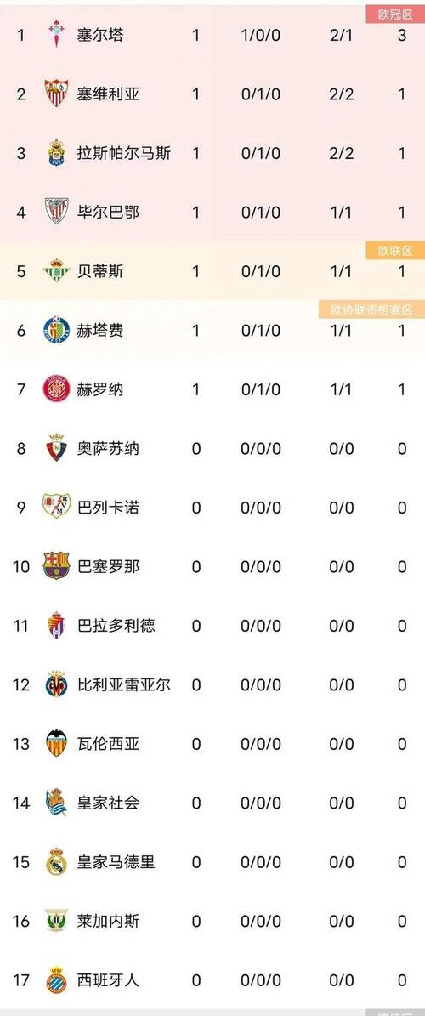Tap the Rayo Vallecano badge
The image size is (425, 1016).
tap(56, 507)
